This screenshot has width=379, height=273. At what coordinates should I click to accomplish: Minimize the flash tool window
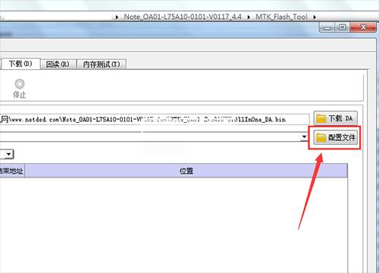[x=327, y=27]
